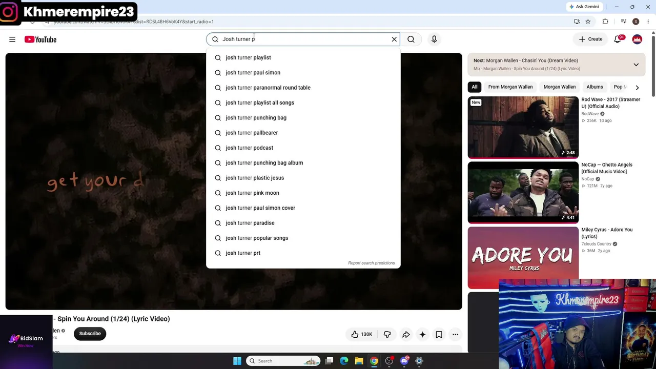Click the Windows taskbar Search box
The width and height of the screenshot is (656, 369).
(x=283, y=361)
